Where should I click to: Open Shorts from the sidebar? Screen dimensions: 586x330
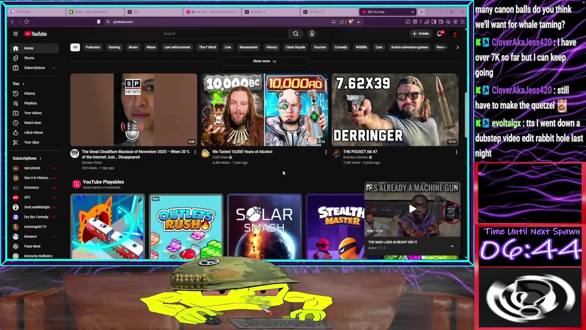[35, 58]
